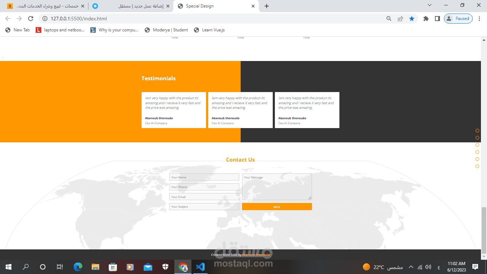The height and width of the screenshot is (274, 487).
Task: Click the Your Phone field
Action: (x=204, y=187)
